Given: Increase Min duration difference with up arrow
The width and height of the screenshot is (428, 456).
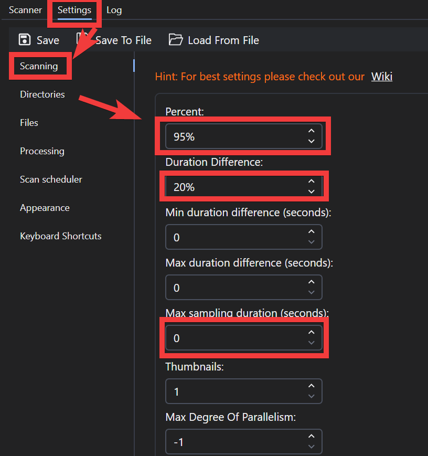Looking at the screenshot, I should (x=312, y=231).
